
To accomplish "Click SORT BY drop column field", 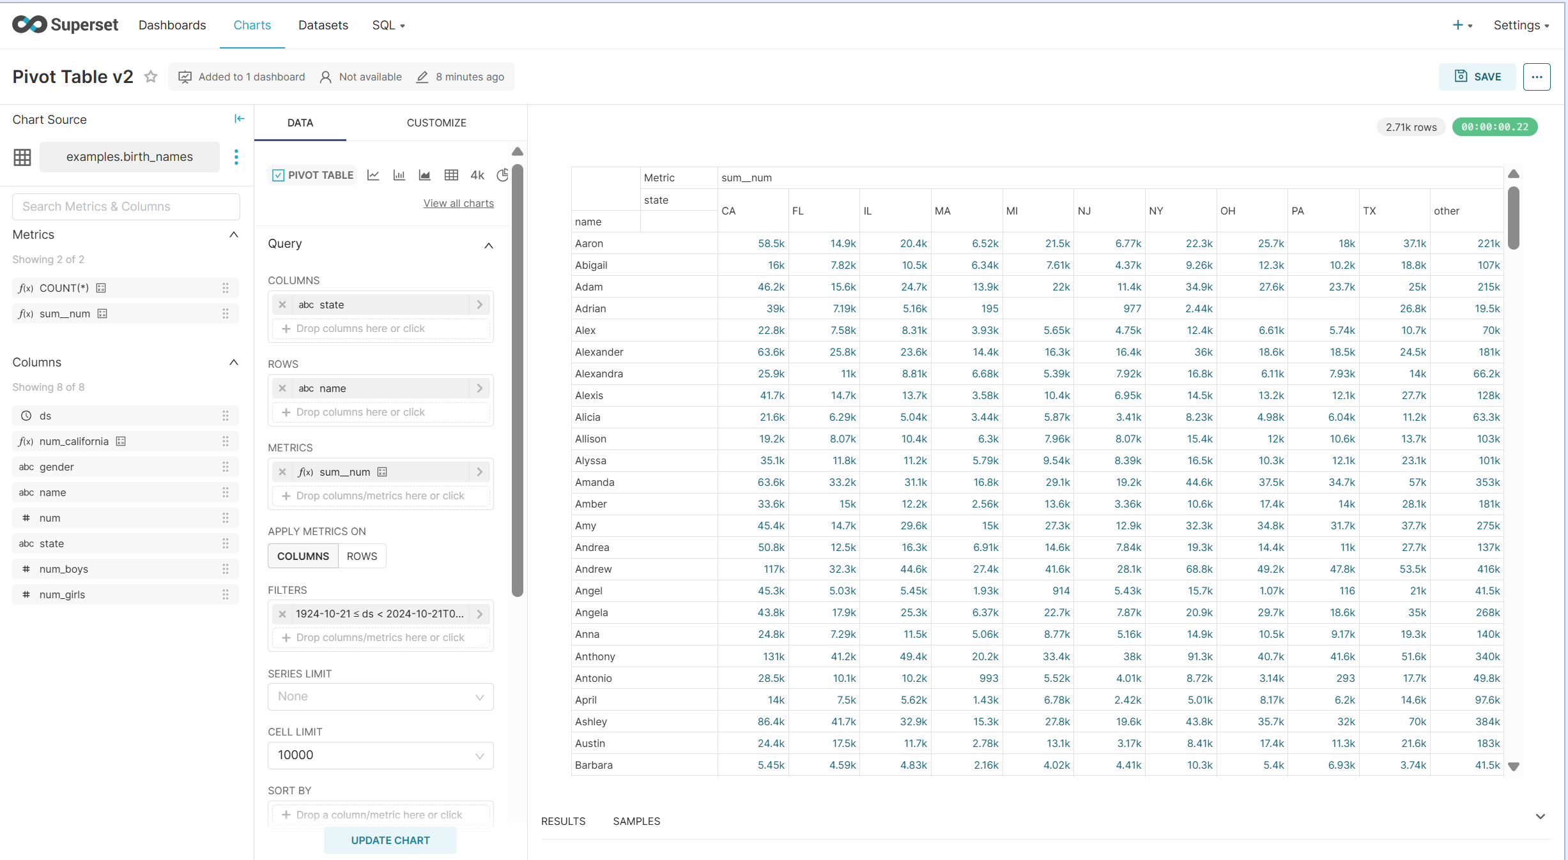I will click(381, 815).
